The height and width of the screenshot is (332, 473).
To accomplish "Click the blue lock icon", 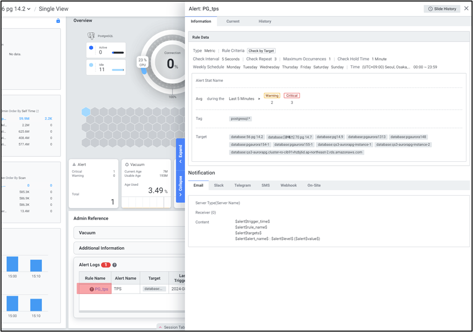I will [58, 21].
